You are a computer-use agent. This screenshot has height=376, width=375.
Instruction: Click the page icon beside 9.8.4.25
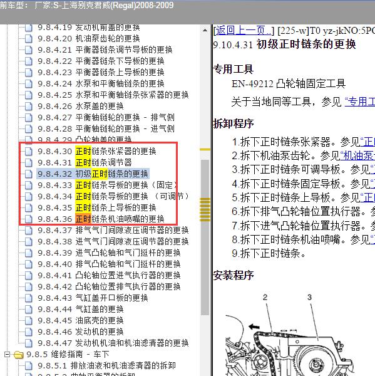pos(29,95)
